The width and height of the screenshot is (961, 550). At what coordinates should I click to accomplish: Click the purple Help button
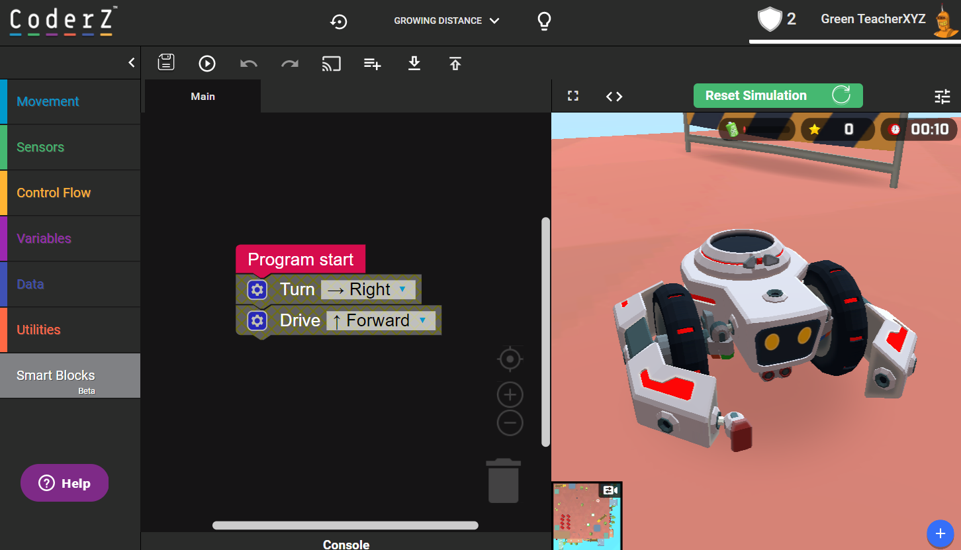(x=65, y=483)
